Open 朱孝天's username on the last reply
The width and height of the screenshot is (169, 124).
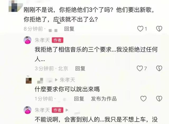point(42,110)
